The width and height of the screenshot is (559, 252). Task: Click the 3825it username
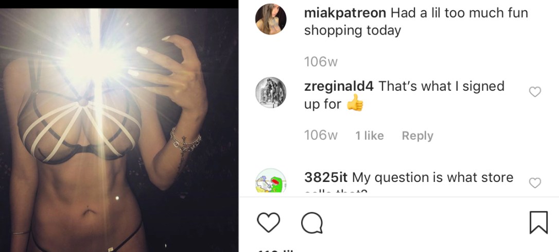click(x=326, y=177)
